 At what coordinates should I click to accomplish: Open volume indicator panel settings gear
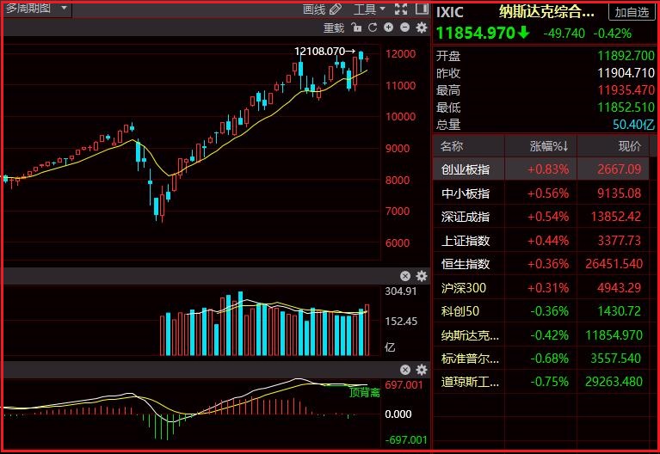422,276
